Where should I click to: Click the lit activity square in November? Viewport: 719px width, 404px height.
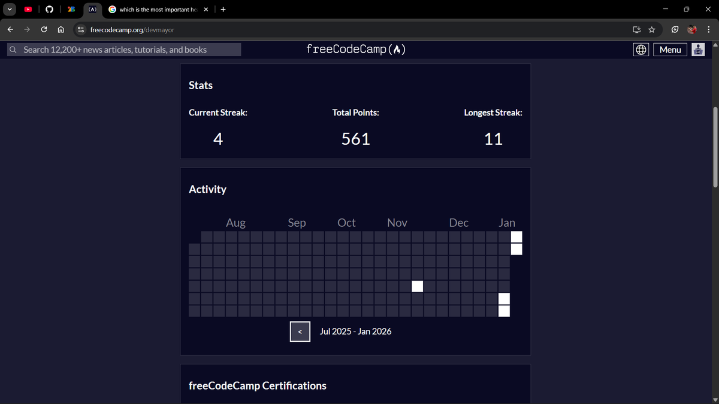tap(418, 286)
